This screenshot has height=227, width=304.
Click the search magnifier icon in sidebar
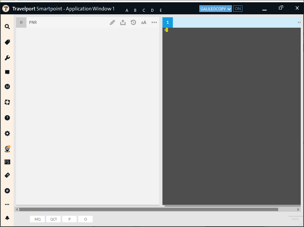[7, 26]
